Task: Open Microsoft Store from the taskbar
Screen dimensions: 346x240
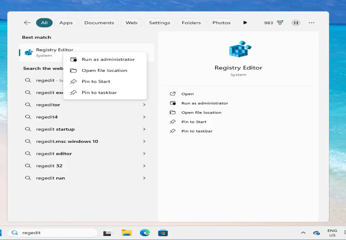Action: click(163, 233)
